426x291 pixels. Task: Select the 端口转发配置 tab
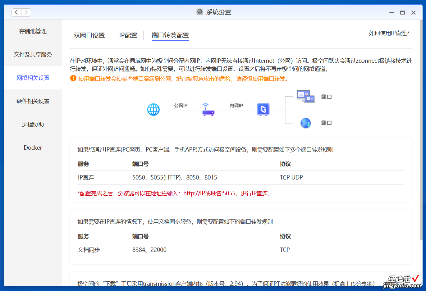click(170, 35)
